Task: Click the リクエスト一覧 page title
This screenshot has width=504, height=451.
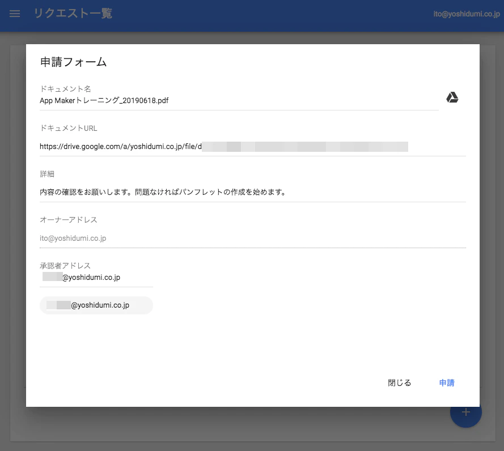Action: pos(73,14)
